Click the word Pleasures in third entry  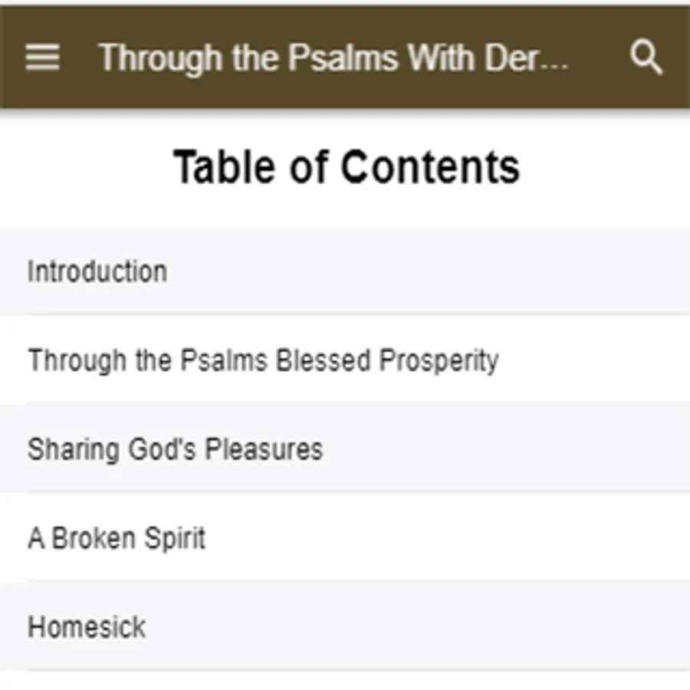tap(264, 449)
